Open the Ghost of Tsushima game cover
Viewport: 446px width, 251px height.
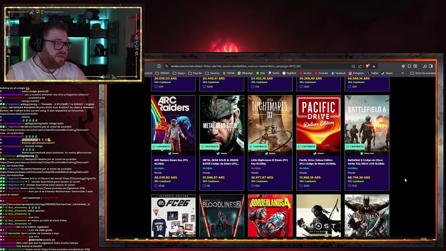click(318, 216)
